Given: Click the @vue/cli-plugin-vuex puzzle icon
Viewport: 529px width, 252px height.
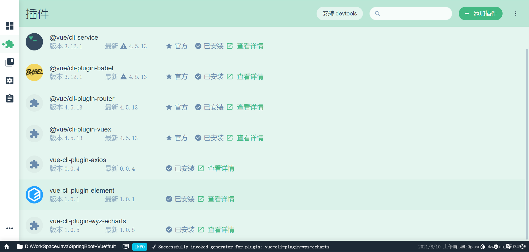Looking at the screenshot, I should coord(34,134).
